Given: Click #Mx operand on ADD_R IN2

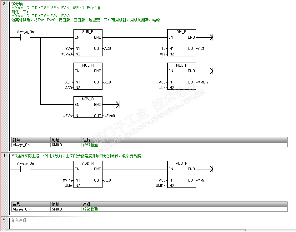Looking at the screenshot, I should click(x=68, y=186).
